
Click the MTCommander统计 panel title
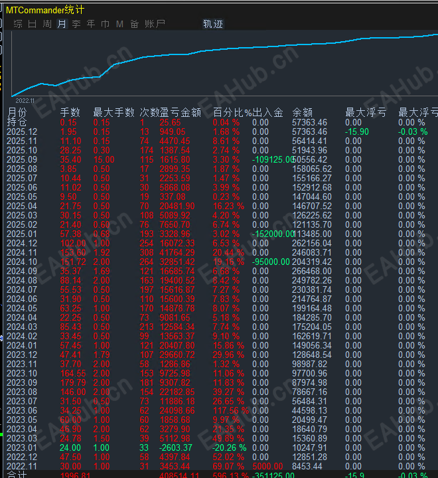click(x=45, y=10)
